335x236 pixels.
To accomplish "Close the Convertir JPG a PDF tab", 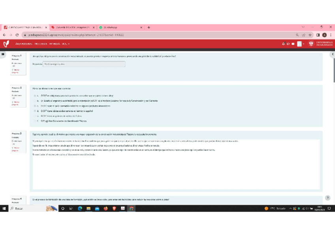I will click(93, 28).
